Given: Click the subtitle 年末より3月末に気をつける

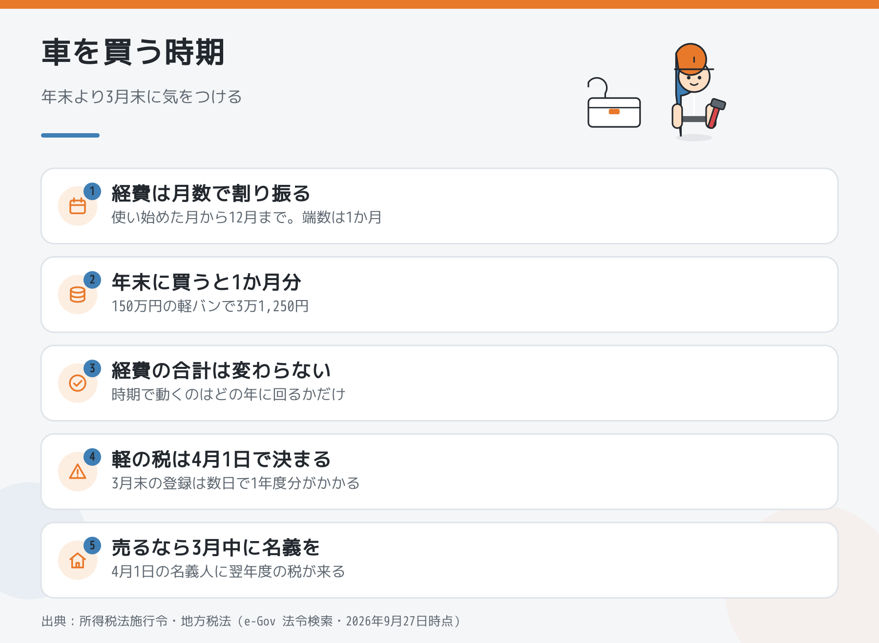Looking at the screenshot, I should 142,97.
